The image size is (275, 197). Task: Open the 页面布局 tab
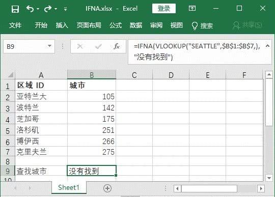[89, 25]
